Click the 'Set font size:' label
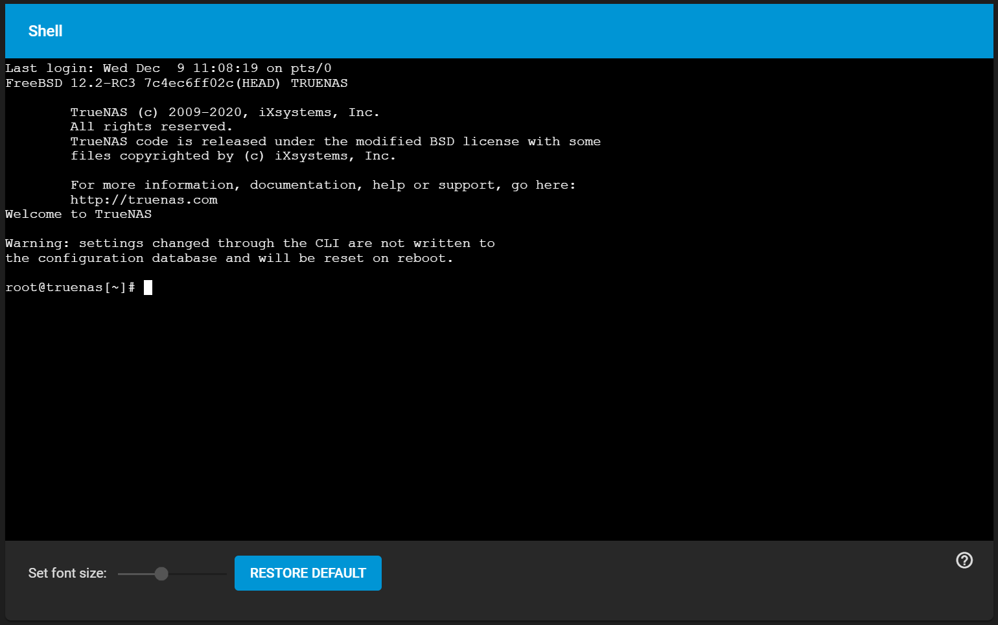Viewport: 998px width, 625px height. coord(67,573)
